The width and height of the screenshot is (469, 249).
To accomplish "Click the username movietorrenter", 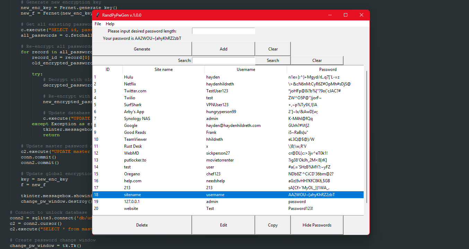I will (220, 160).
